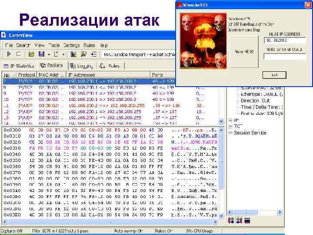Open the dropdown arrow beside the page icon
This screenshot has width=313, height=235.
(x=63, y=54)
